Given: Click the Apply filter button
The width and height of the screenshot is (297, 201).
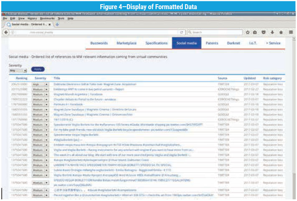Looking at the screenshot, I should coord(38,69).
